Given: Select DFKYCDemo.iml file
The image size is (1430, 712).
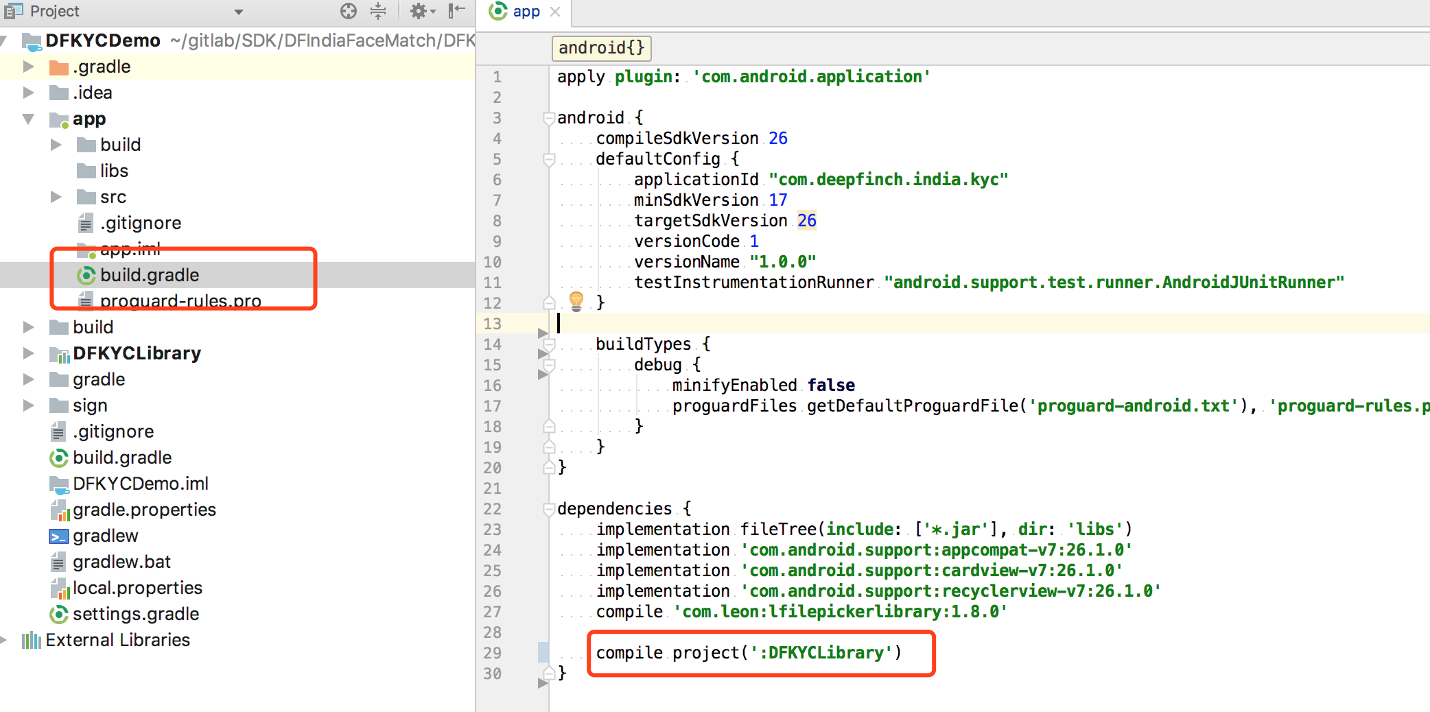Looking at the screenshot, I should [141, 484].
